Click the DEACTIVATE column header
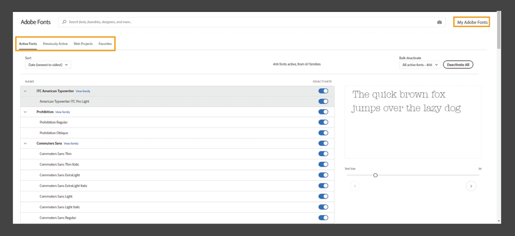The height and width of the screenshot is (236, 515). tap(322, 81)
